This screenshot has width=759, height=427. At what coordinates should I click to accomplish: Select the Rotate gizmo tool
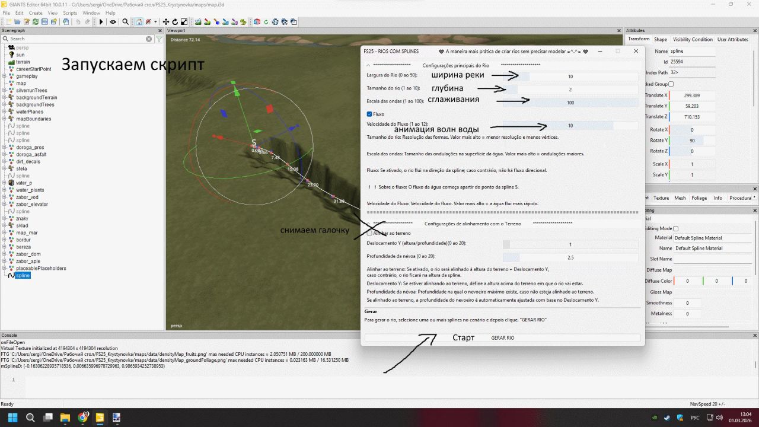(174, 21)
